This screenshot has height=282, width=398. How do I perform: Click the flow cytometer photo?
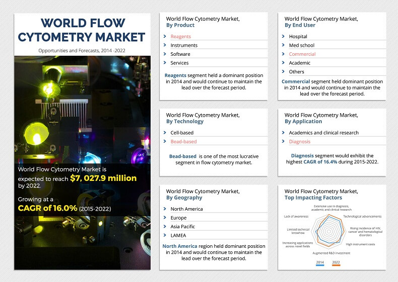point(82,111)
